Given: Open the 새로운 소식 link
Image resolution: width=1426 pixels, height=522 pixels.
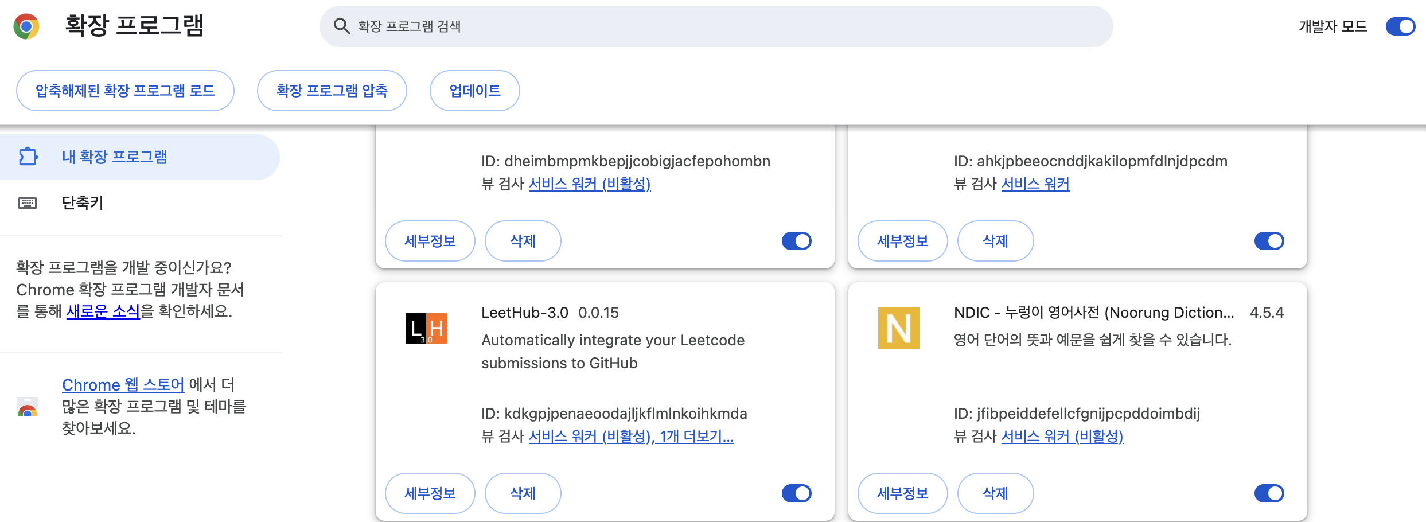Looking at the screenshot, I should [x=103, y=311].
